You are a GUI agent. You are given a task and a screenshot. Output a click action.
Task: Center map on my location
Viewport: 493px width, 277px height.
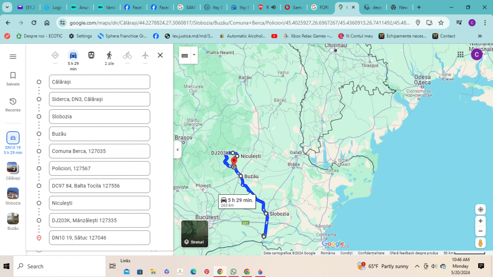coord(480,210)
